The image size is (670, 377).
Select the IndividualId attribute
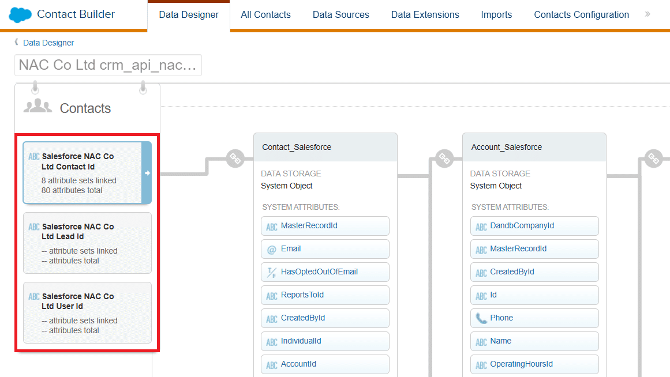(x=325, y=341)
